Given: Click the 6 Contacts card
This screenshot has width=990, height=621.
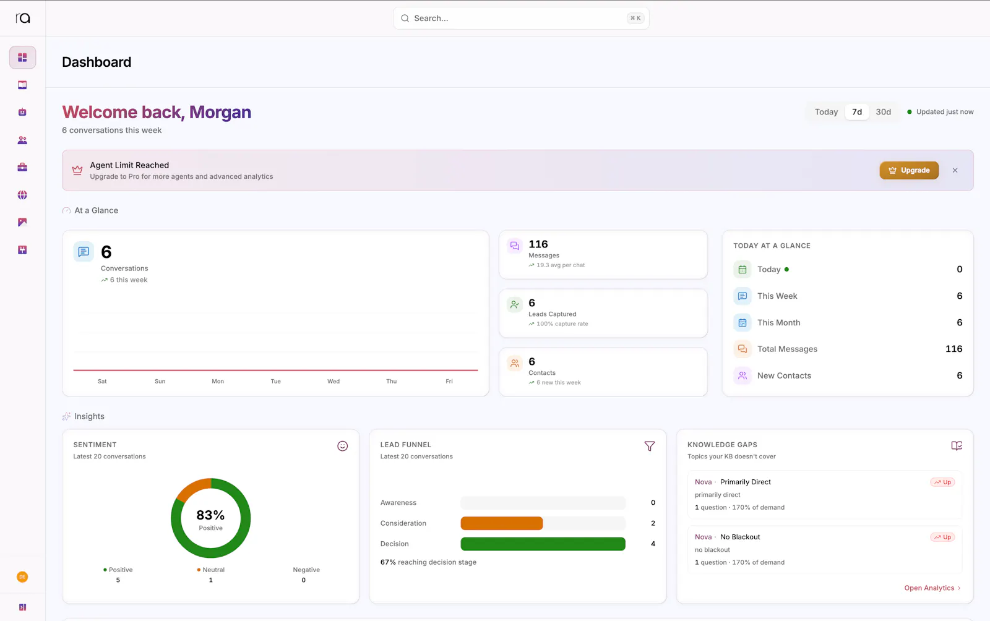Looking at the screenshot, I should [x=603, y=372].
